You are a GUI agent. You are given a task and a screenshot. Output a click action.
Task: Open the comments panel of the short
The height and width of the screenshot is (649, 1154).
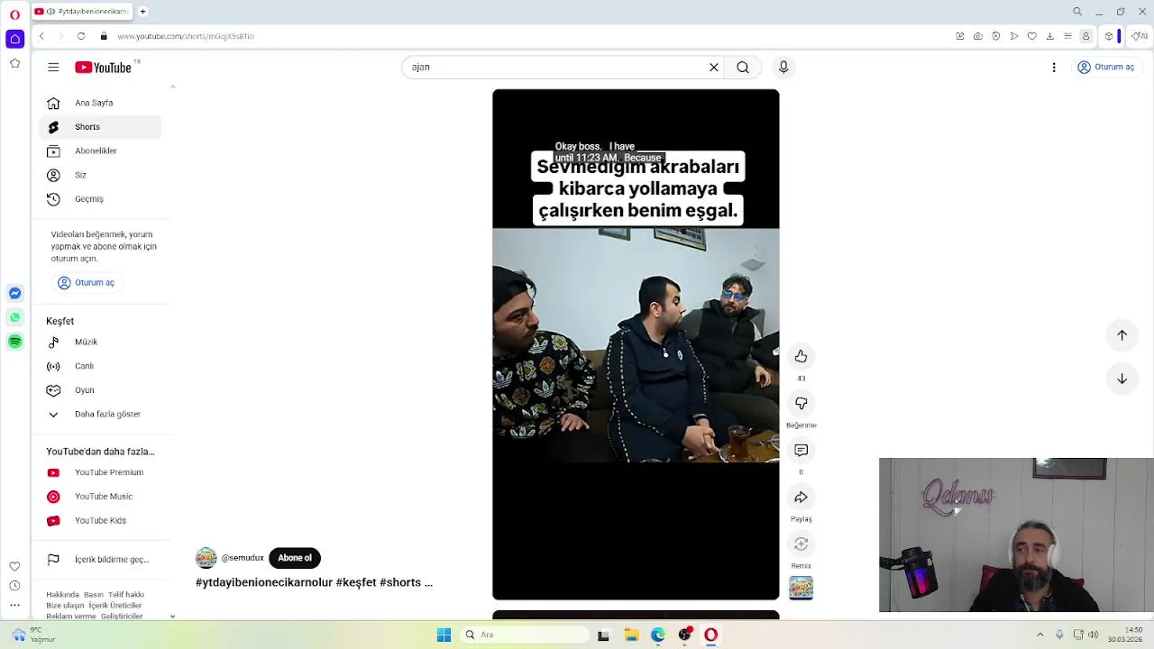[x=801, y=450]
